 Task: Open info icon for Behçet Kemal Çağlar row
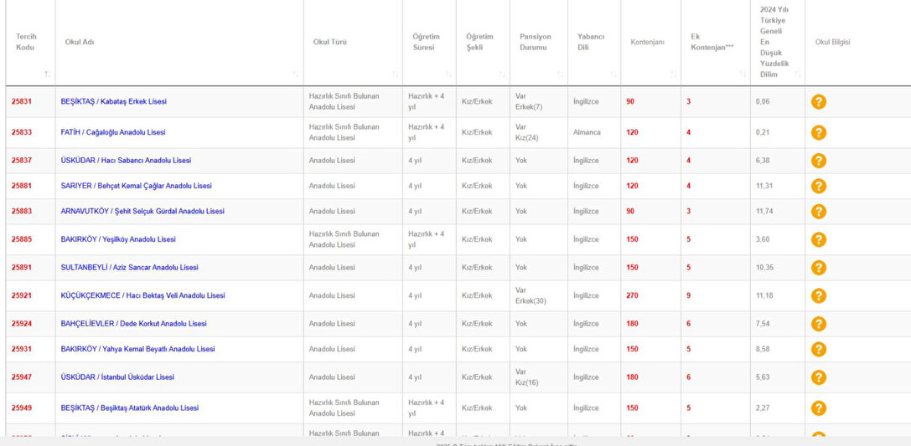click(819, 186)
